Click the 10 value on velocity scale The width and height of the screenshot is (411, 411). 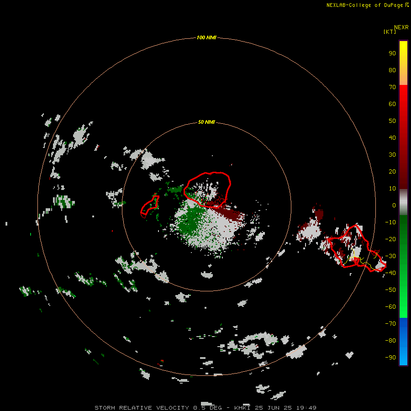tap(392, 189)
